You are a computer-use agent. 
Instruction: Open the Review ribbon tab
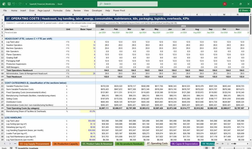tap(77, 10)
